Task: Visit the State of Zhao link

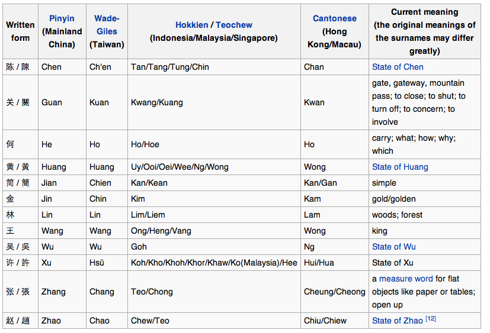Action: (x=397, y=321)
